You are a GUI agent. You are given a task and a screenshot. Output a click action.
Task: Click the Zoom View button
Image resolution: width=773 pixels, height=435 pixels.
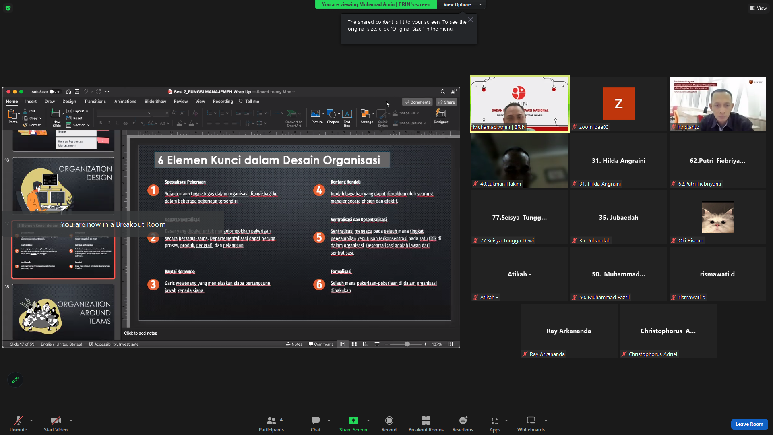click(758, 8)
